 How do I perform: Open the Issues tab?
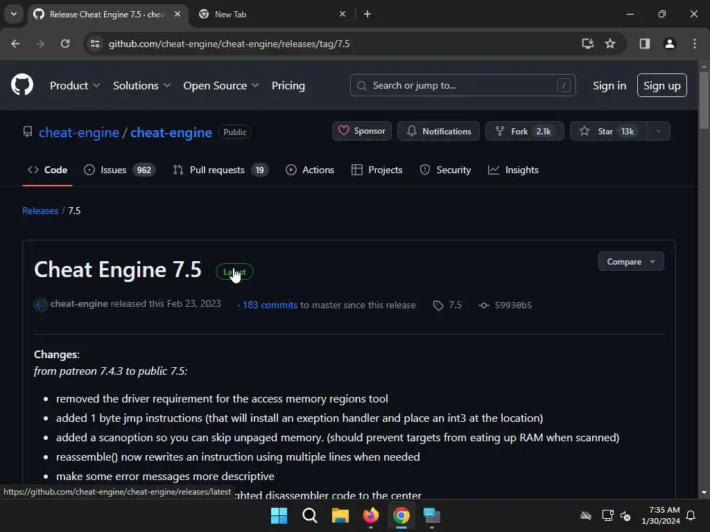click(119, 170)
